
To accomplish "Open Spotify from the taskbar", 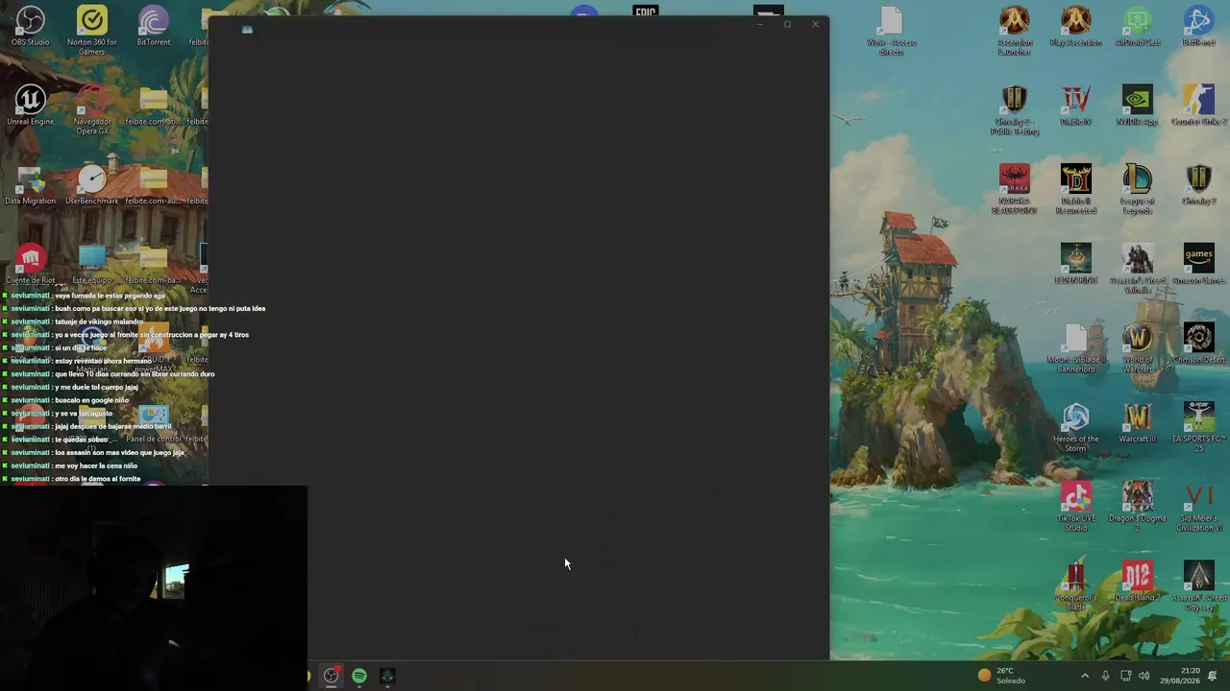I will click(x=359, y=676).
